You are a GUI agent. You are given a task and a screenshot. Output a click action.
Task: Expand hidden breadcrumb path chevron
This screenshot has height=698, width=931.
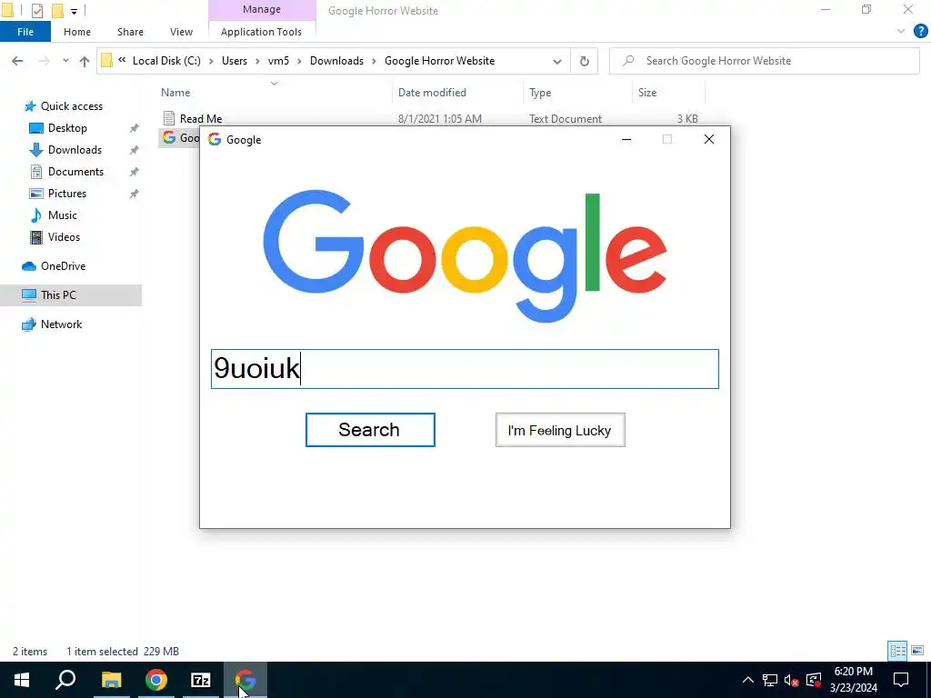122,59
